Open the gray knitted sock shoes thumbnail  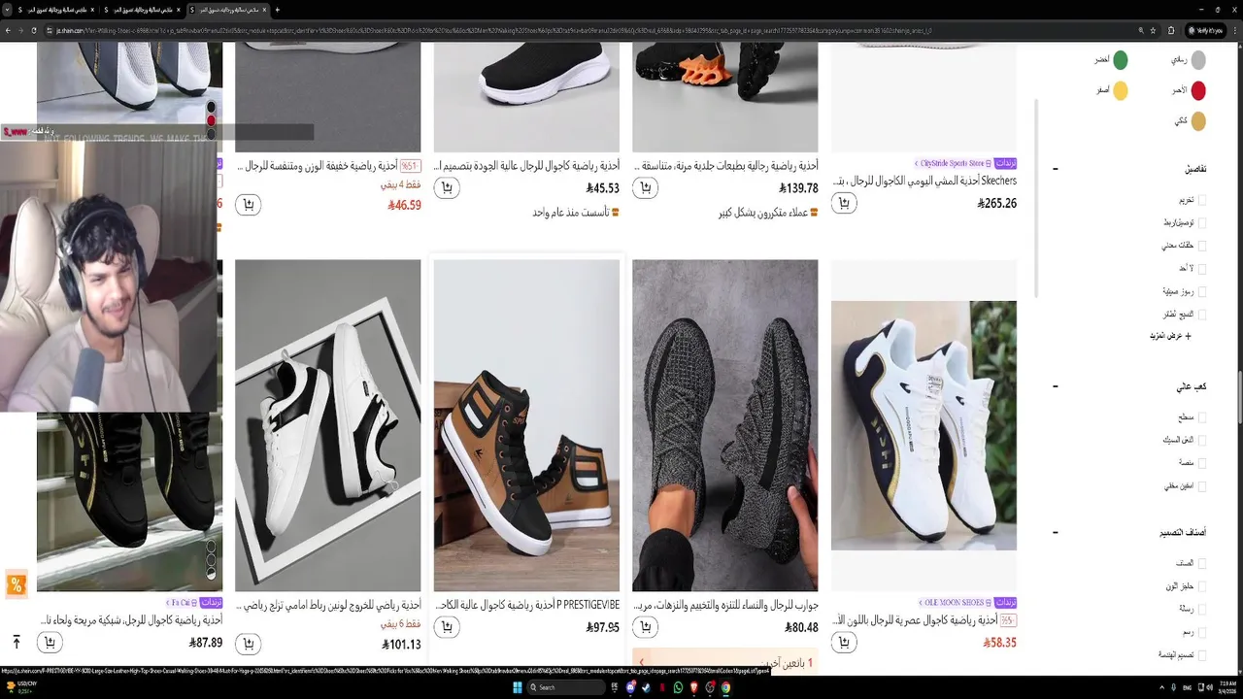[x=724, y=425]
